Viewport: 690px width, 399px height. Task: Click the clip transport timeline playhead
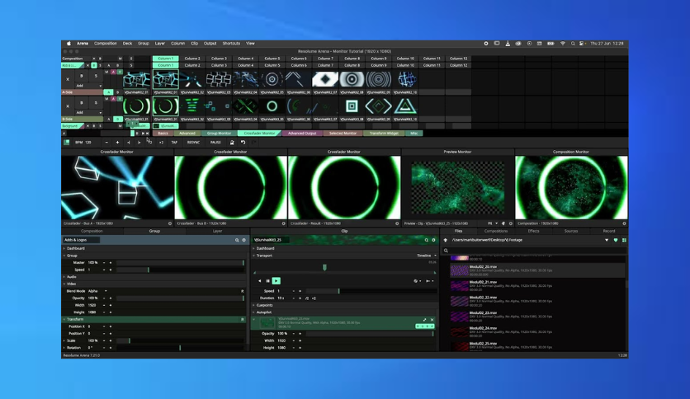pyautogui.click(x=324, y=267)
